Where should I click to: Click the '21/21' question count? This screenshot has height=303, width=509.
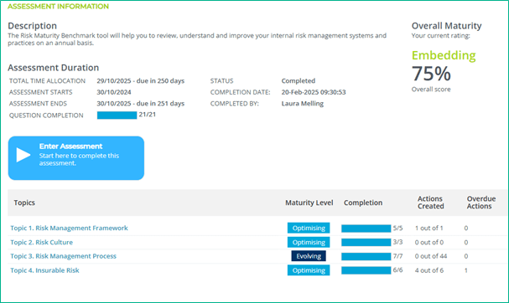tap(148, 115)
